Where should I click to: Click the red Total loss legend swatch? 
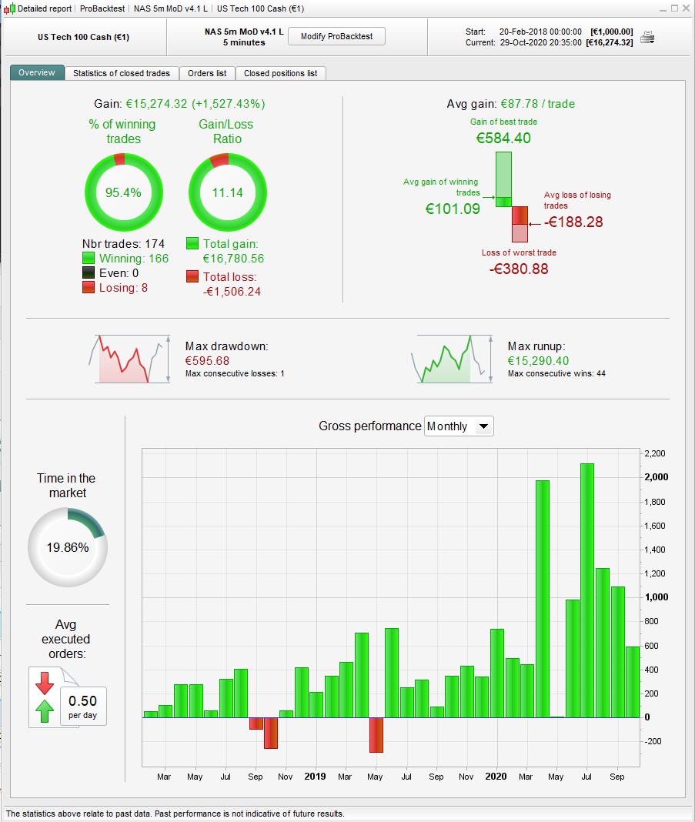[x=192, y=276]
